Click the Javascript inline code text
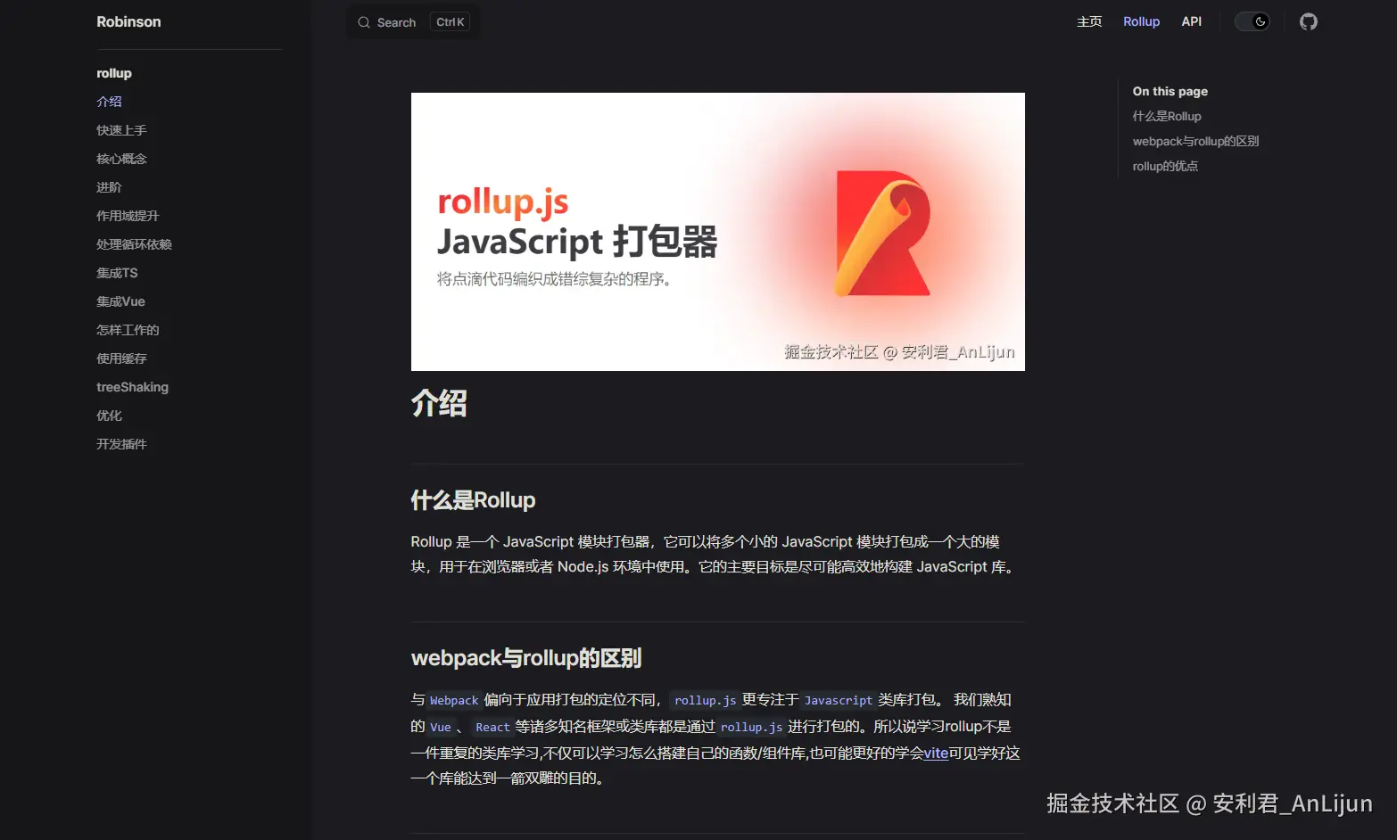1397x840 pixels. click(838, 701)
